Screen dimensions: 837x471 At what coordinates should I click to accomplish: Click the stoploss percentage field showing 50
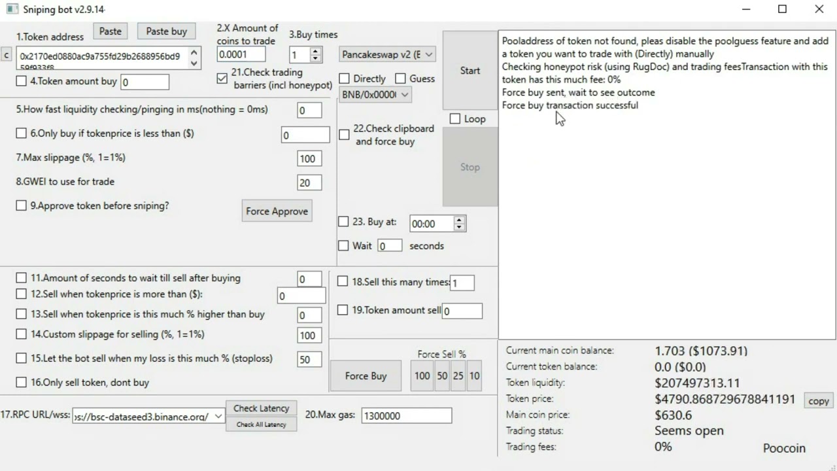coord(309,360)
